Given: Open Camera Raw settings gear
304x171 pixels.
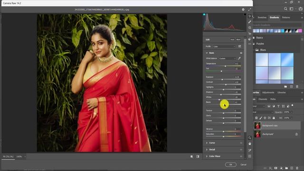Looking at the screenshot, I should [243, 9].
